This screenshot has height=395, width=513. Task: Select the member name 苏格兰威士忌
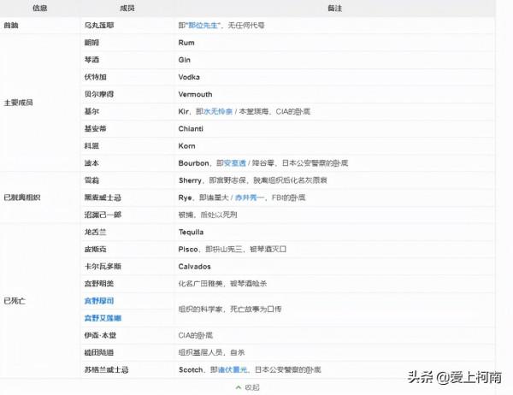click(x=106, y=369)
